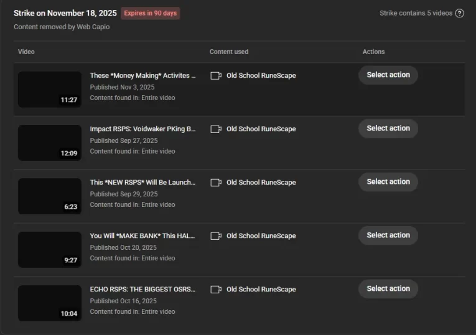Open Select action for Impact RSPS video

click(x=388, y=129)
